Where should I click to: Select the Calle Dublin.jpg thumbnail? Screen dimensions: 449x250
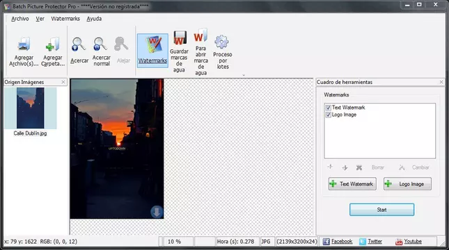pyautogui.click(x=30, y=112)
